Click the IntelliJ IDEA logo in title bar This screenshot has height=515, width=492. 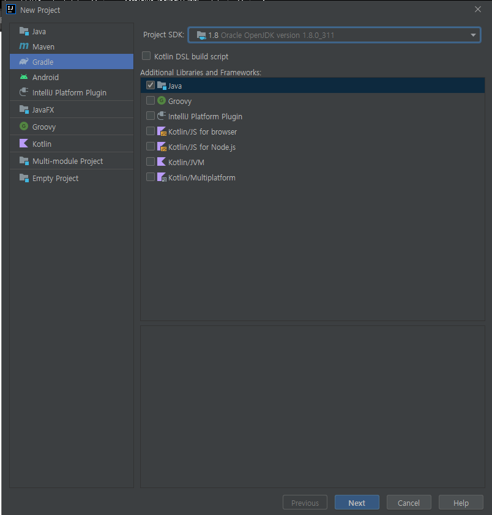click(11, 10)
